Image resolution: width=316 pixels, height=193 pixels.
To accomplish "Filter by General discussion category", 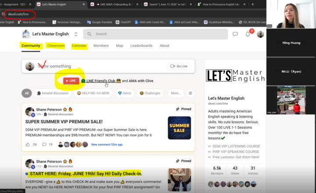I will click(53, 93).
